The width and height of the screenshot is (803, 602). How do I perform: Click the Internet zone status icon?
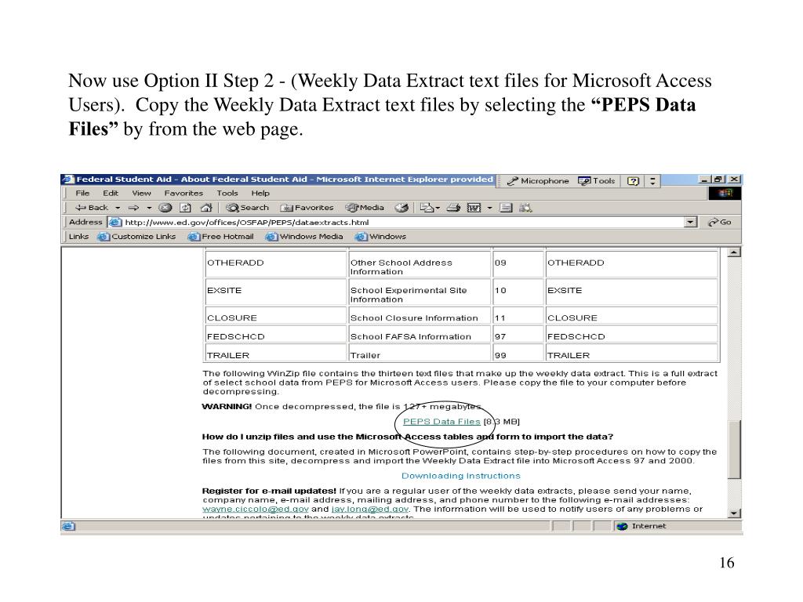click(622, 526)
